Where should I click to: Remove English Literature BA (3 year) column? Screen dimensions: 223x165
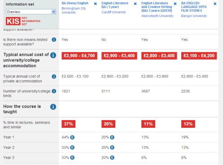click(135, 4)
